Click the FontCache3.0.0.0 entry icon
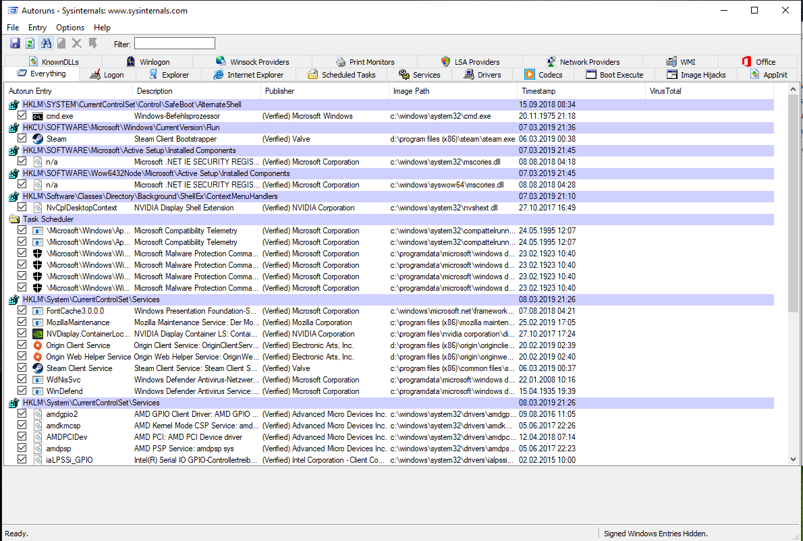 [x=37, y=311]
